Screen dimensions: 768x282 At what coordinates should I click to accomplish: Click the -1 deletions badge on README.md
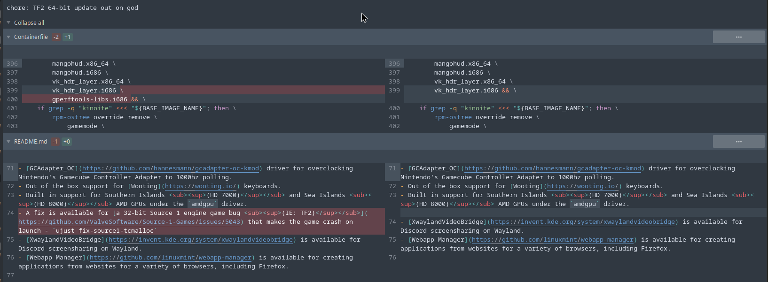click(55, 142)
